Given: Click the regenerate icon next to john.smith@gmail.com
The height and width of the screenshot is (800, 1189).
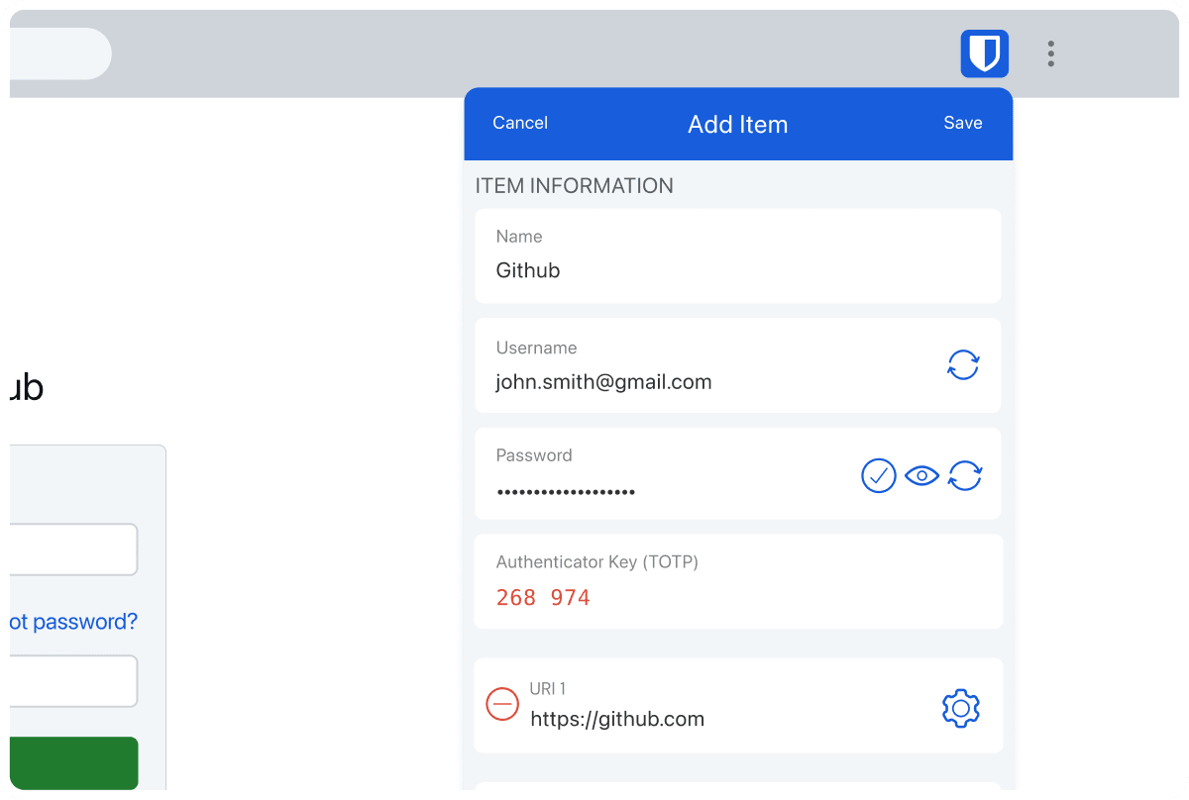Looking at the screenshot, I should [x=962, y=365].
